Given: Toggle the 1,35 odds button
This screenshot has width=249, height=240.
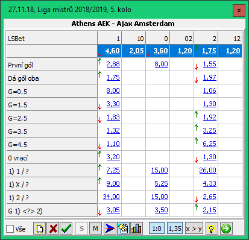Looking at the screenshot, I should 175,229.
